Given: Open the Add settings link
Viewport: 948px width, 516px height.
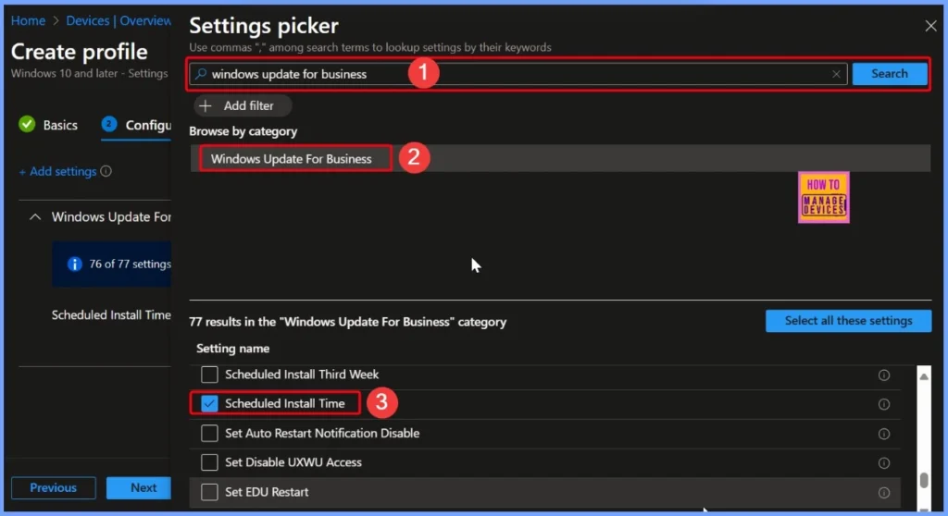Looking at the screenshot, I should coord(57,172).
